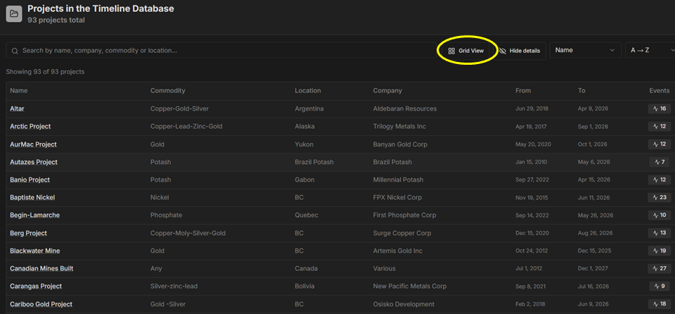This screenshot has width=675, height=314.
Task: Click the Trilogy Metals Inc cell
Action: (399, 127)
